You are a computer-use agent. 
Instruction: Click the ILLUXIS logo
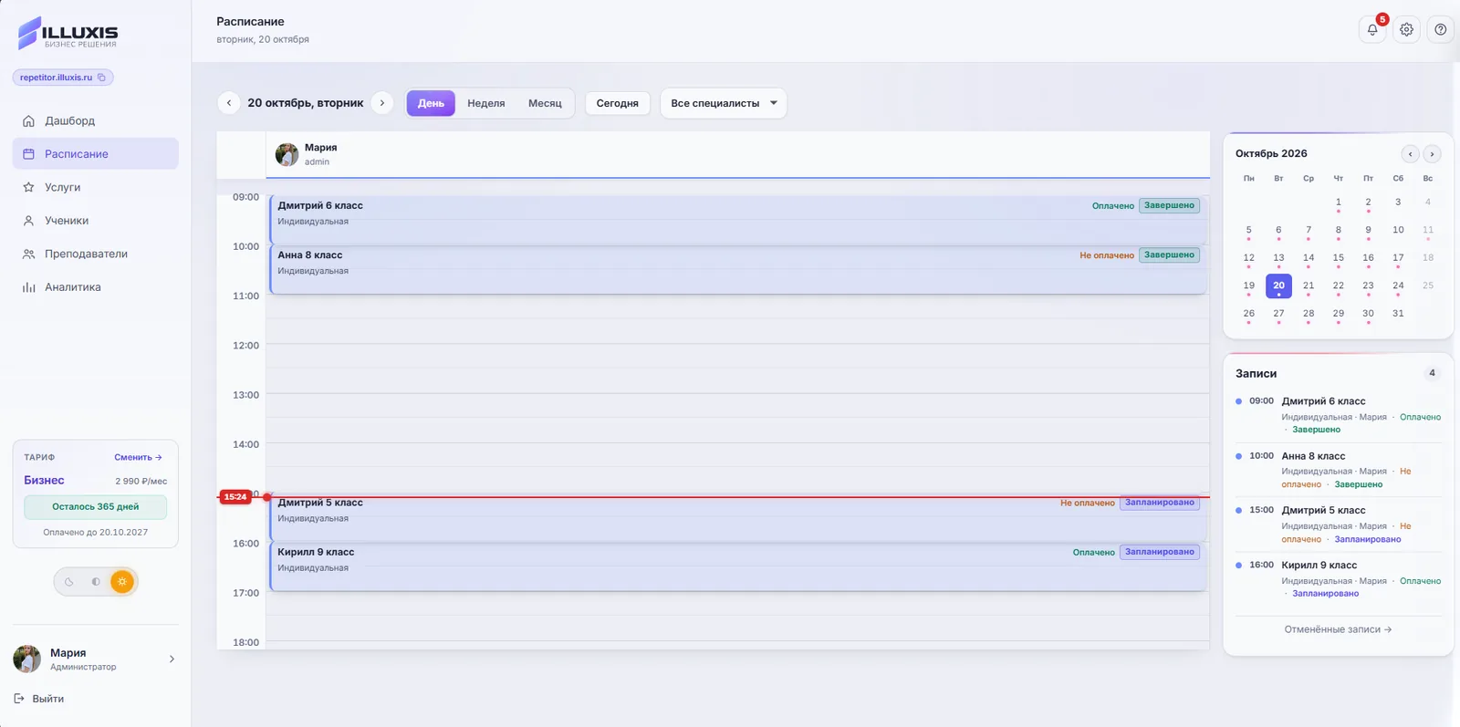(x=68, y=33)
